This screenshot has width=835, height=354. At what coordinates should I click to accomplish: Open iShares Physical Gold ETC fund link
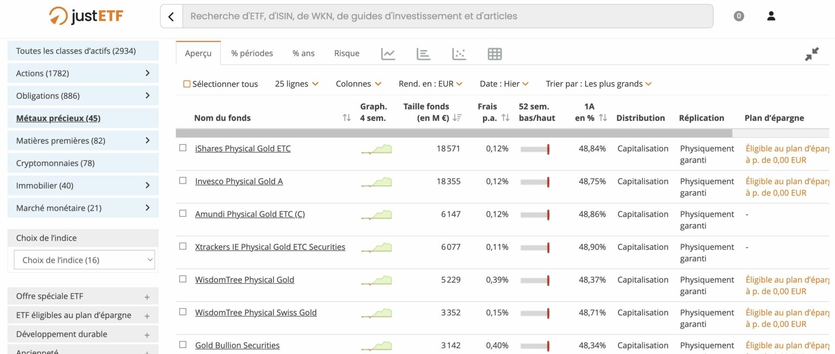243,149
